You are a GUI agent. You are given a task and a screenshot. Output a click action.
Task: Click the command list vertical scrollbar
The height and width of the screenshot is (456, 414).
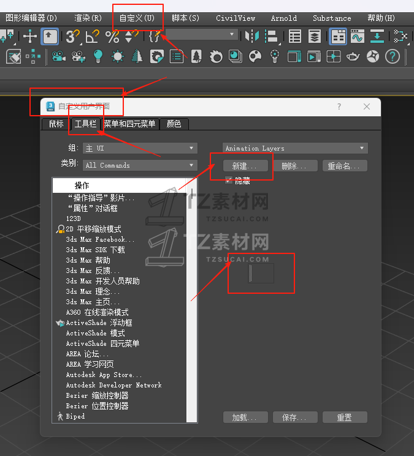click(x=192, y=301)
